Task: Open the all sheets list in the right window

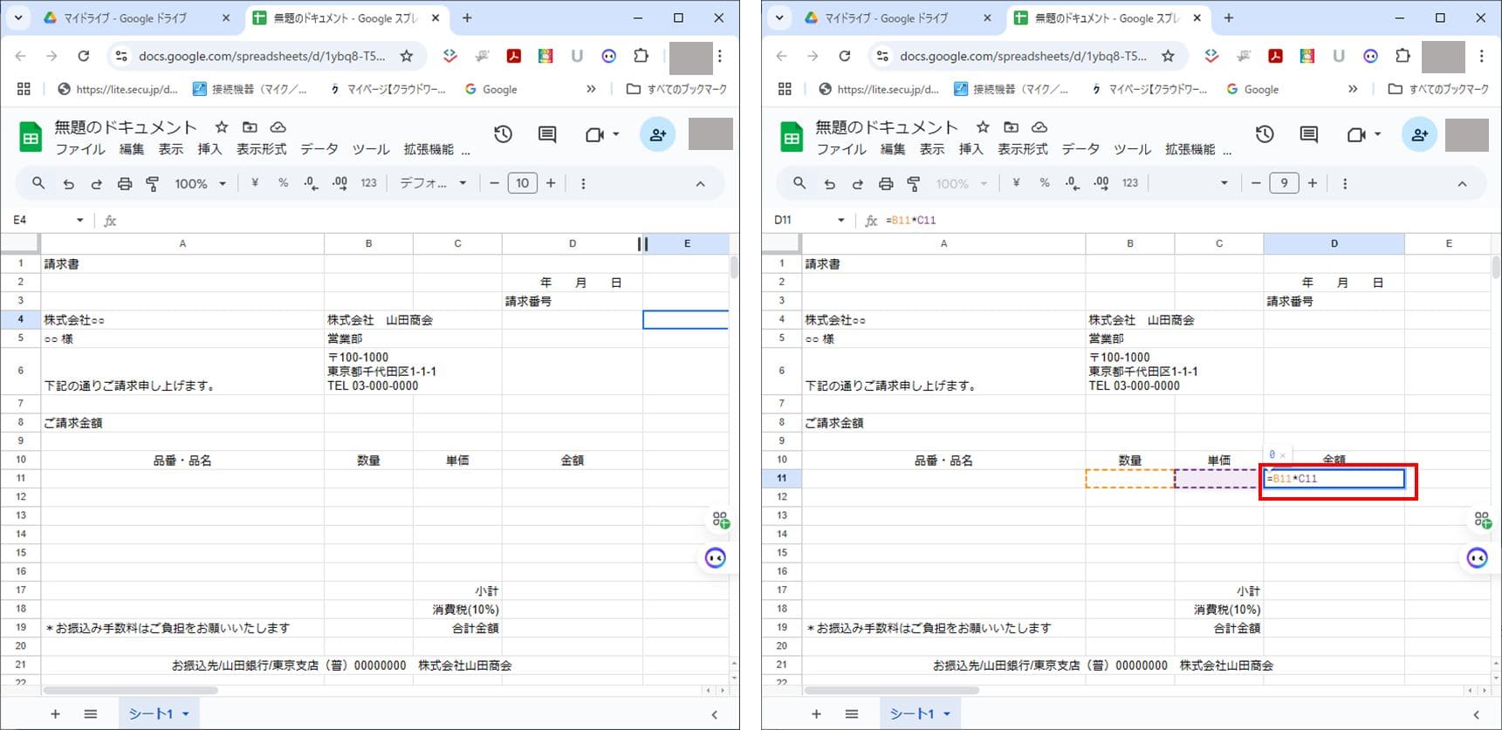Action: 852,713
